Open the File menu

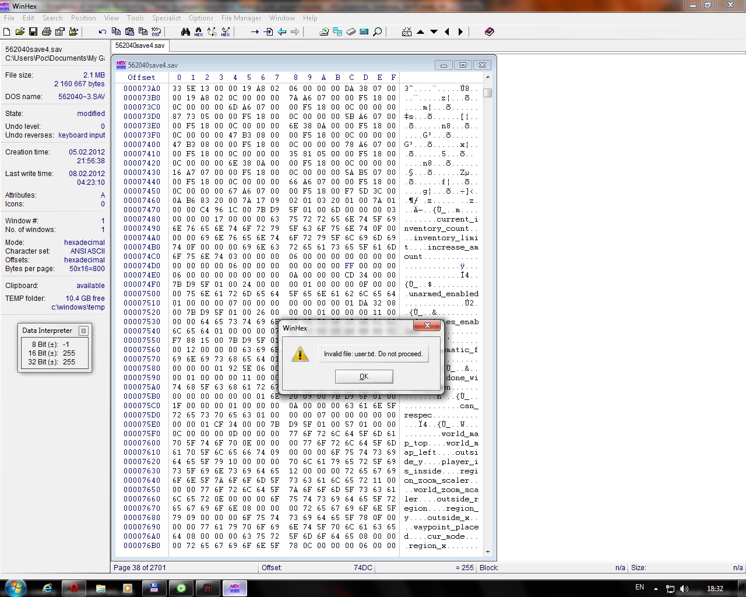click(x=9, y=18)
